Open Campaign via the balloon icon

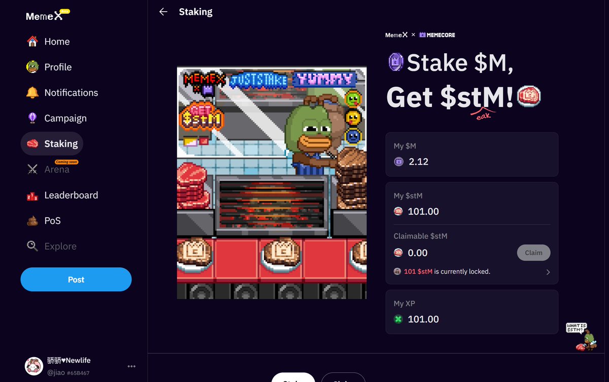pyautogui.click(x=32, y=118)
